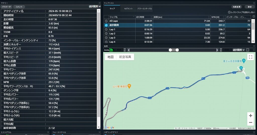Viewport: 257px width, 135px height.
Task: Sort by ラップ名 column header
Action: point(122,17)
